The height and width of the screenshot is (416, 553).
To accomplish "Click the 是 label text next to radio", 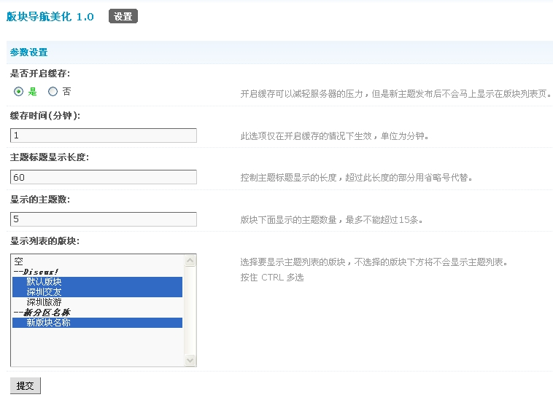I will (32, 92).
